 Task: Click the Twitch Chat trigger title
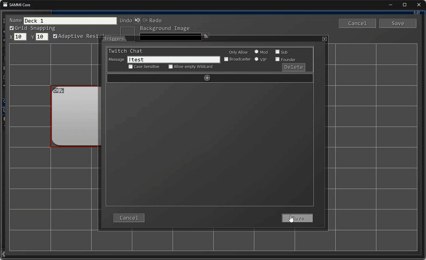125,51
